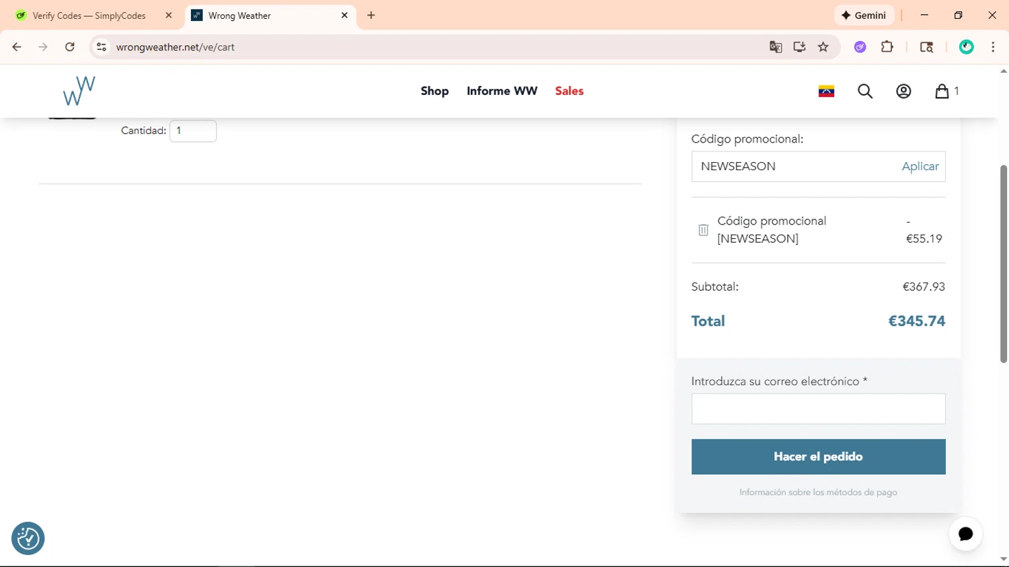
Task: Click the browser forward arrow
Action: (43, 47)
